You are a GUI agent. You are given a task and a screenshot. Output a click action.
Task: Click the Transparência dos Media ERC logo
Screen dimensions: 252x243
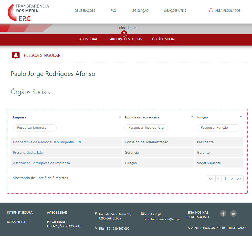[28, 12]
